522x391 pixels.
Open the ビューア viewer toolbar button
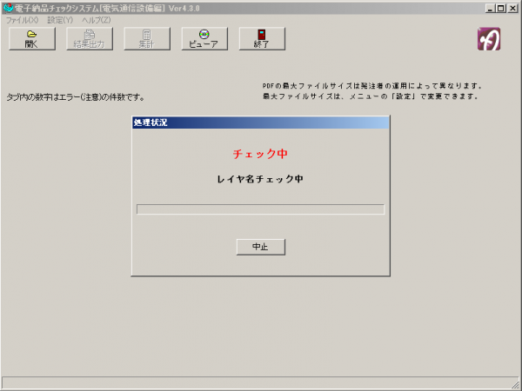[x=204, y=38]
